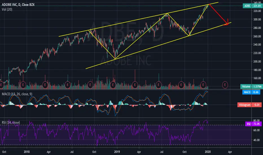Click the 60.00 level on the RSI scale
The width and height of the screenshot is (263, 155).
tap(257, 130)
